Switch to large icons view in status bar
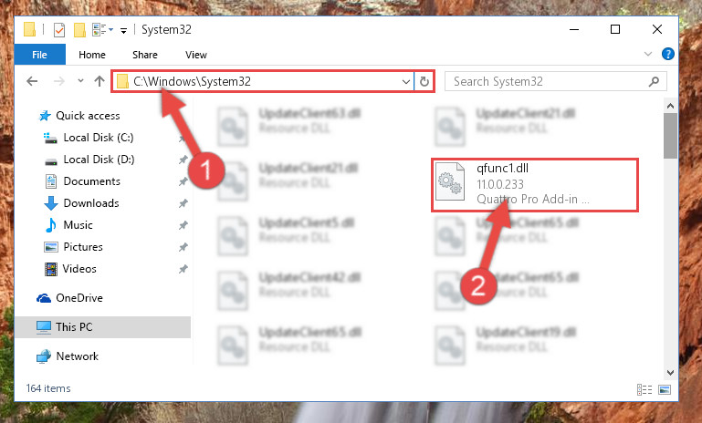702x423 pixels. click(x=665, y=389)
